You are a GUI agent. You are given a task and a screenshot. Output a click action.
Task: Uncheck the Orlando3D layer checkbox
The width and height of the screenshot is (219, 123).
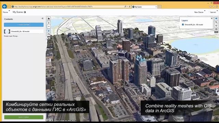click(183, 25)
